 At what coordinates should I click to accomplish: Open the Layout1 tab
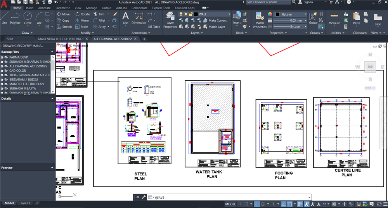tap(25, 203)
